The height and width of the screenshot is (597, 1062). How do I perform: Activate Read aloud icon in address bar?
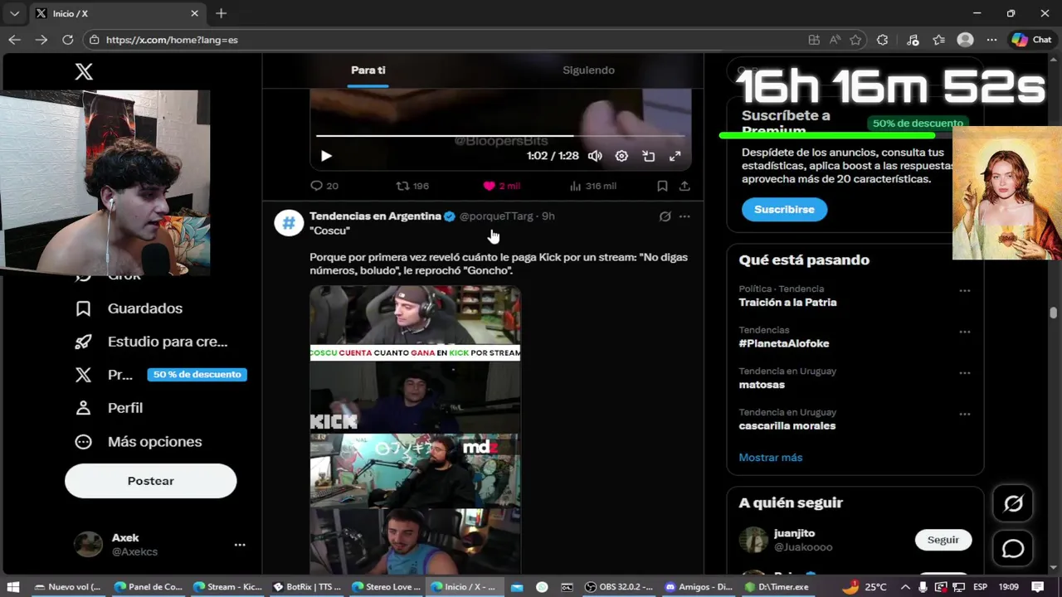[835, 40]
